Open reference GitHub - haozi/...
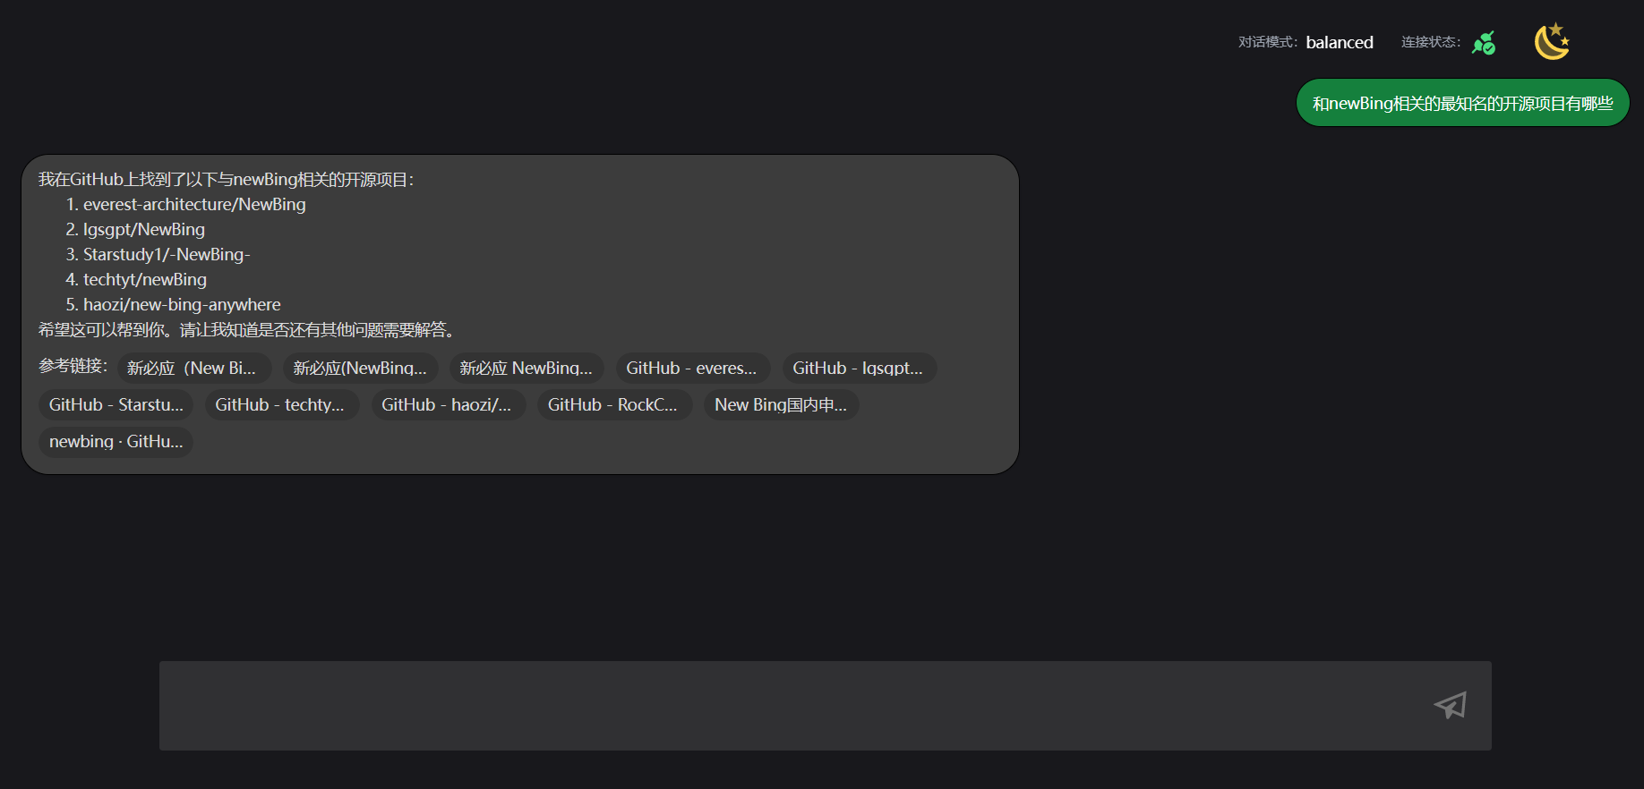This screenshot has height=789, width=1644. (448, 404)
